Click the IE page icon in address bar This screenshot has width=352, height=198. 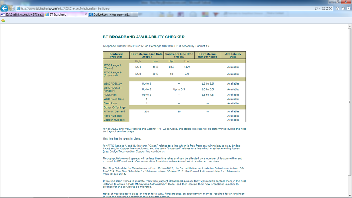click(x=18, y=8)
